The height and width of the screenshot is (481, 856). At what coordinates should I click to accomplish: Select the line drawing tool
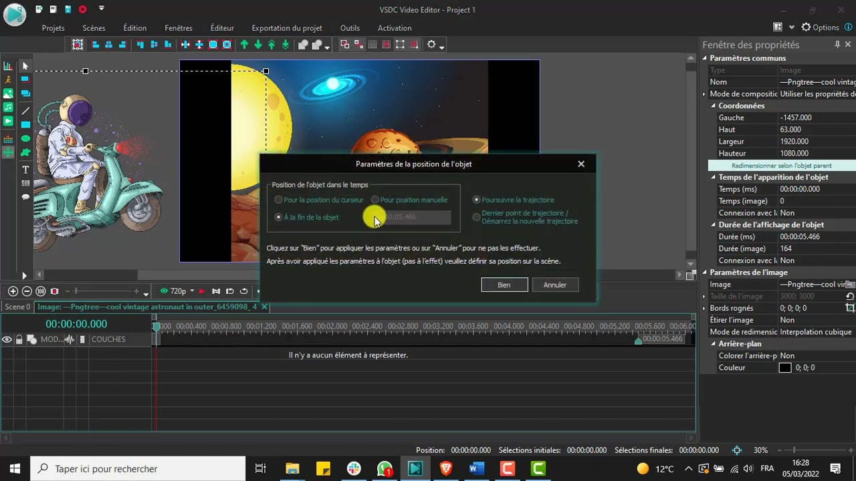[25, 111]
